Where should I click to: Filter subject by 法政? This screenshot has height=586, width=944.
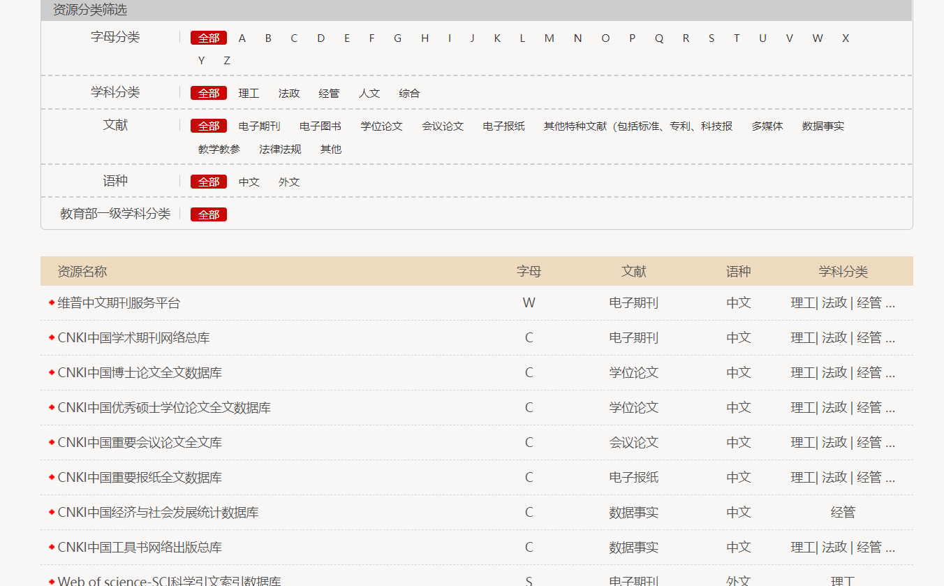(289, 93)
